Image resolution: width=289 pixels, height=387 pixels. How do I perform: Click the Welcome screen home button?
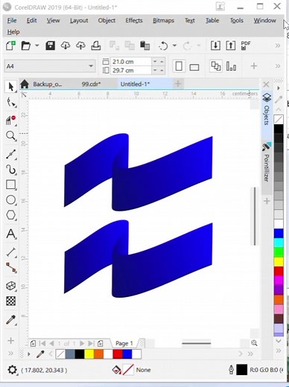point(25,84)
